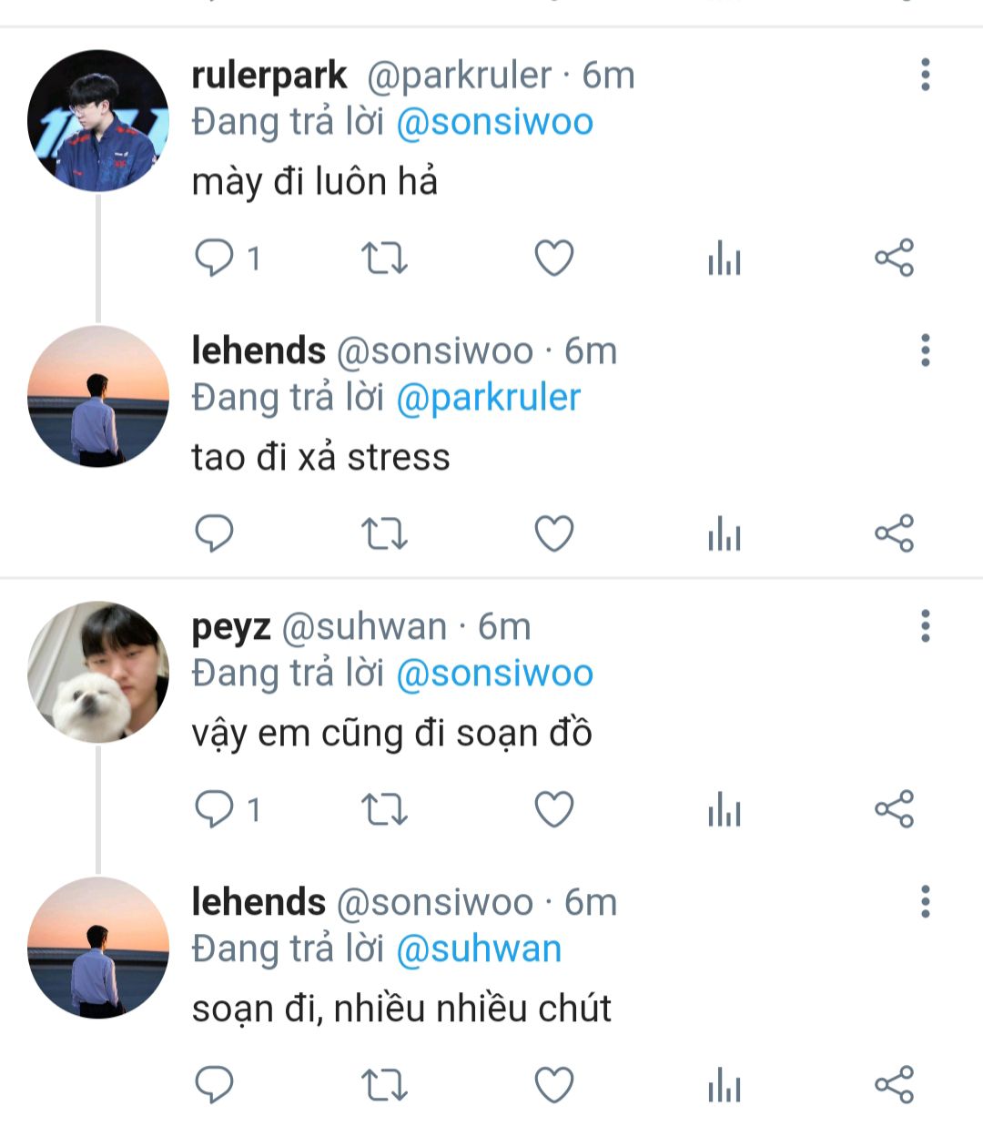
Task: Open more options on lehends' last reply
Action: pos(925,902)
